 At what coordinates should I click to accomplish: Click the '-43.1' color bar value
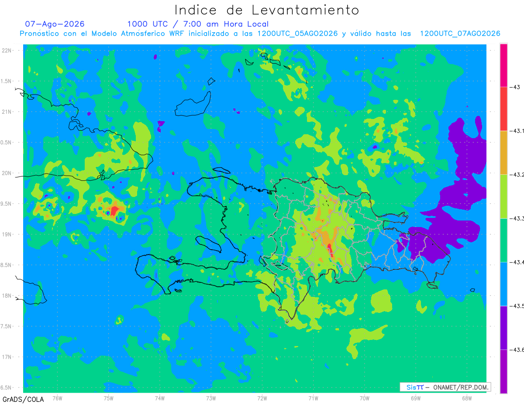point(518,131)
